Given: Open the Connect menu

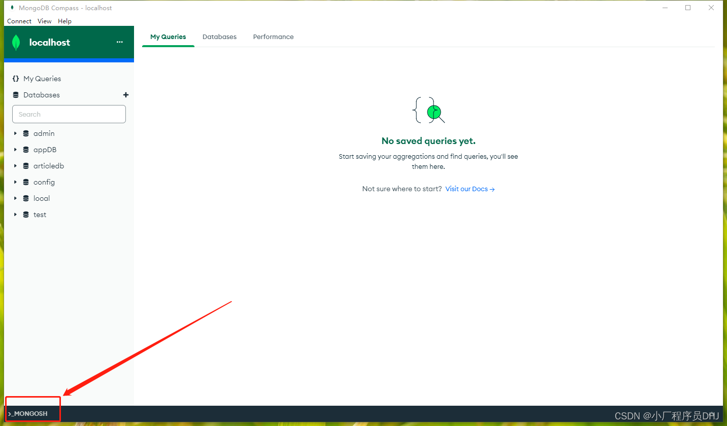Looking at the screenshot, I should [x=19, y=21].
